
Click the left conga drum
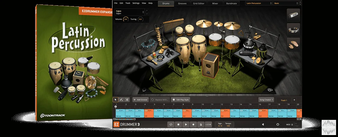(x=183, y=50)
